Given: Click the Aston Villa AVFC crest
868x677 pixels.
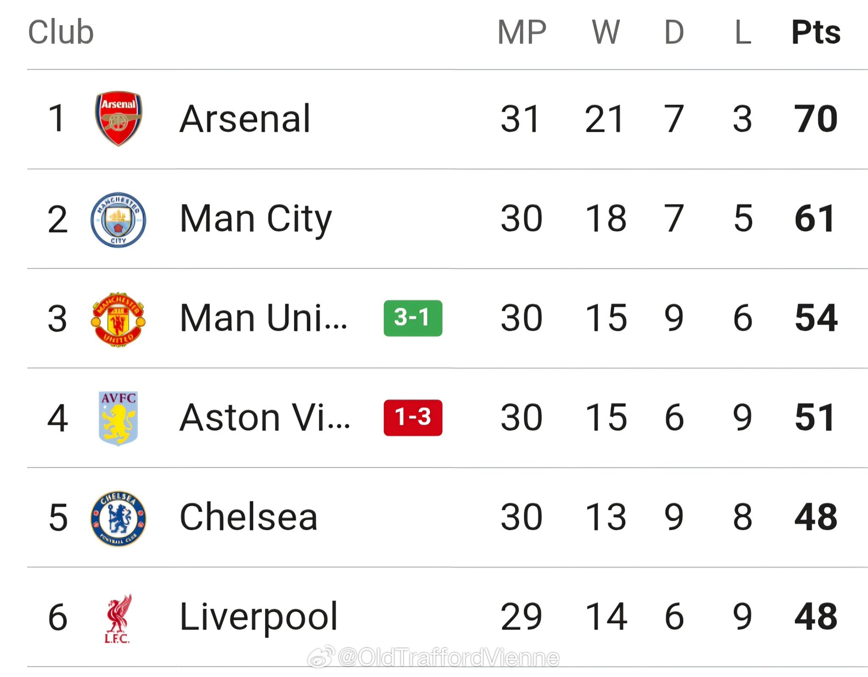Looking at the screenshot, I should coord(118,418).
